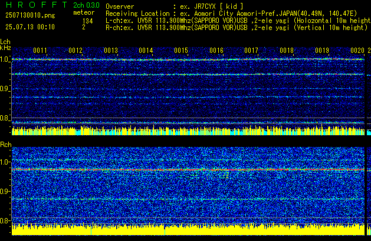Viewport: 371px width, 241px height.
Task: Click the 0017 time marker
Action: (x=251, y=51)
